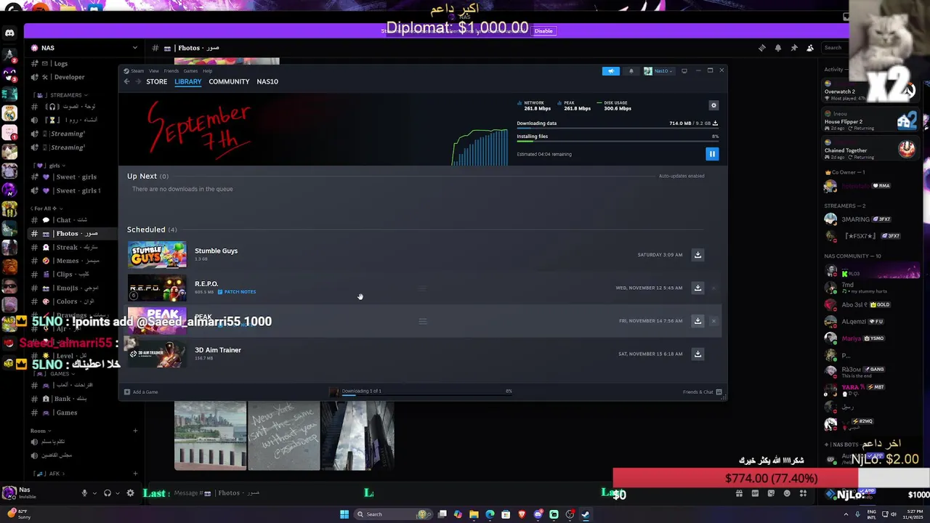Image resolution: width=930 pixels, height=523 pixels.
Task: Open File Explorer from the taskbar
Action: coord(474,514)
